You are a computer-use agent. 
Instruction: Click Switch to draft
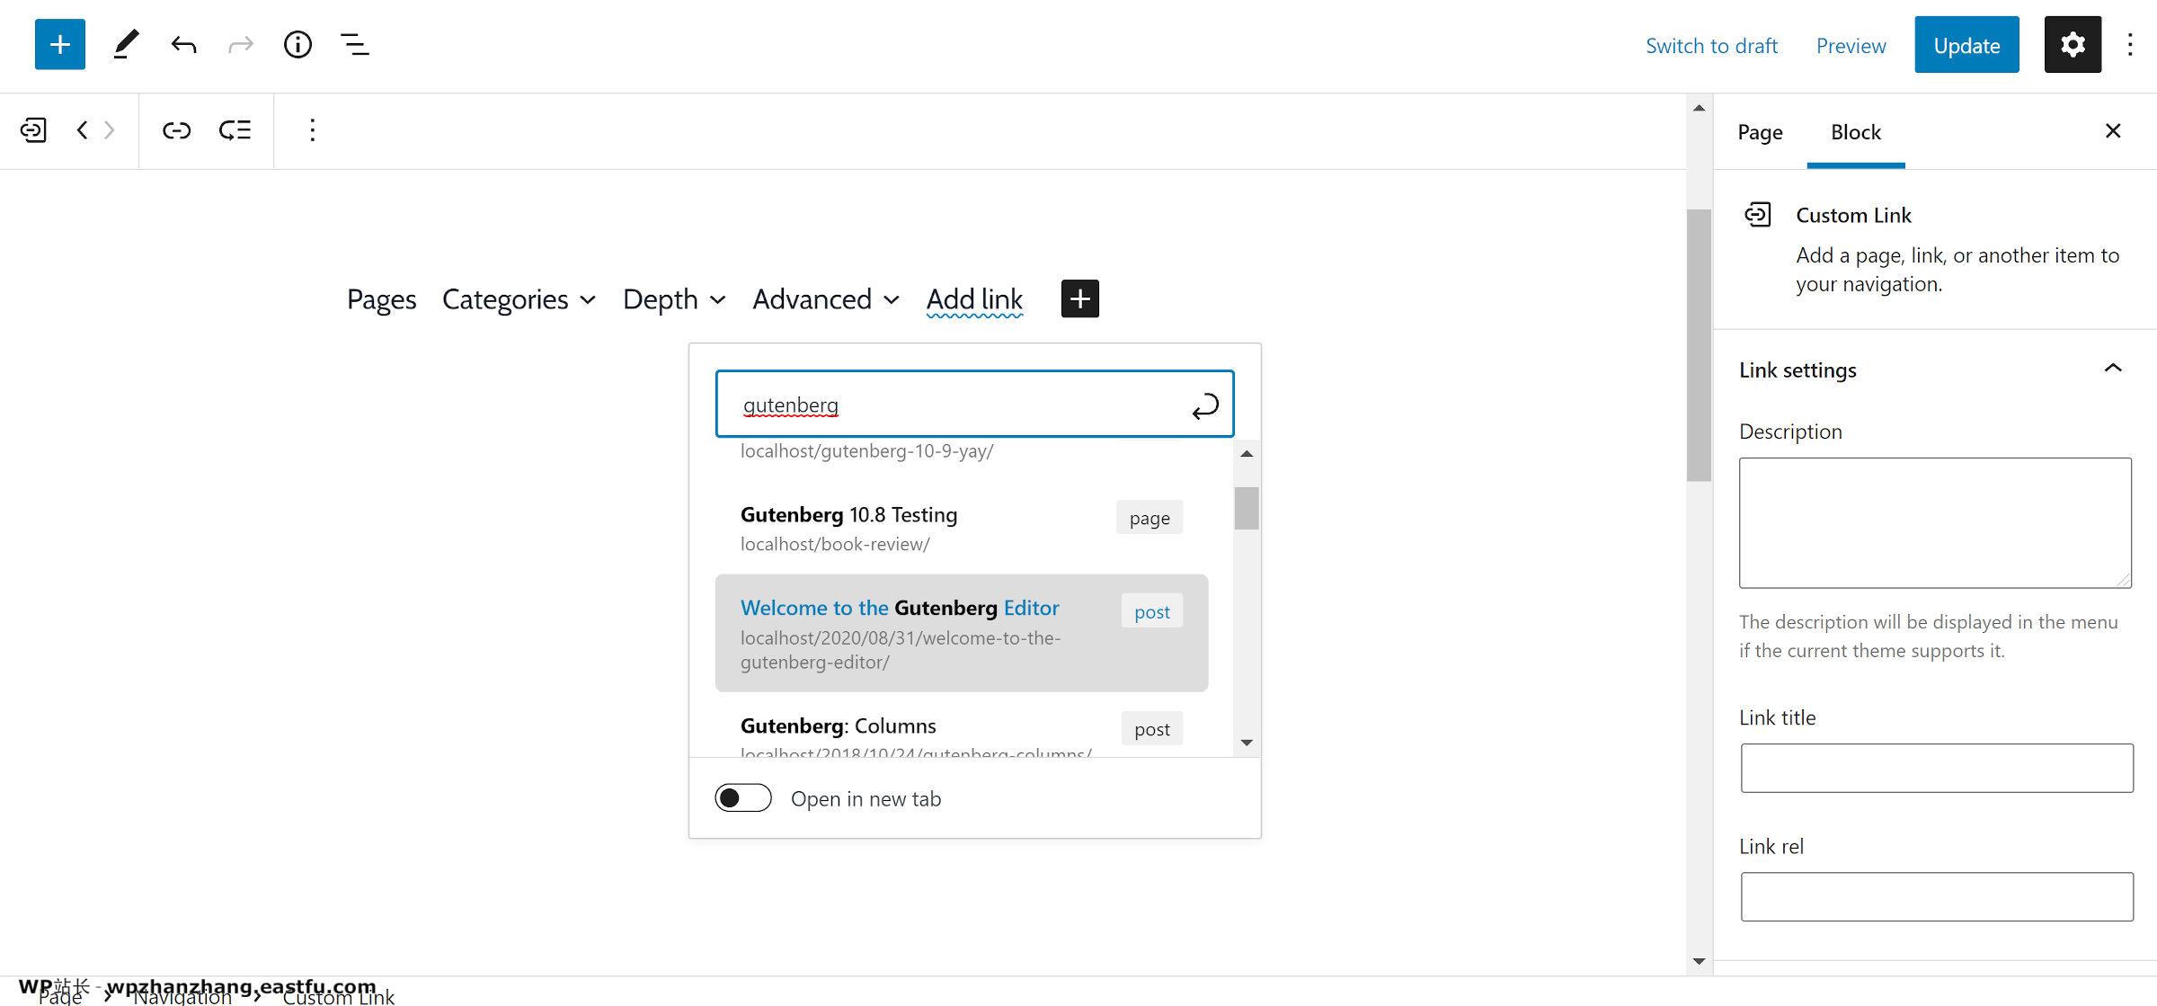[x=1711, y=45]
